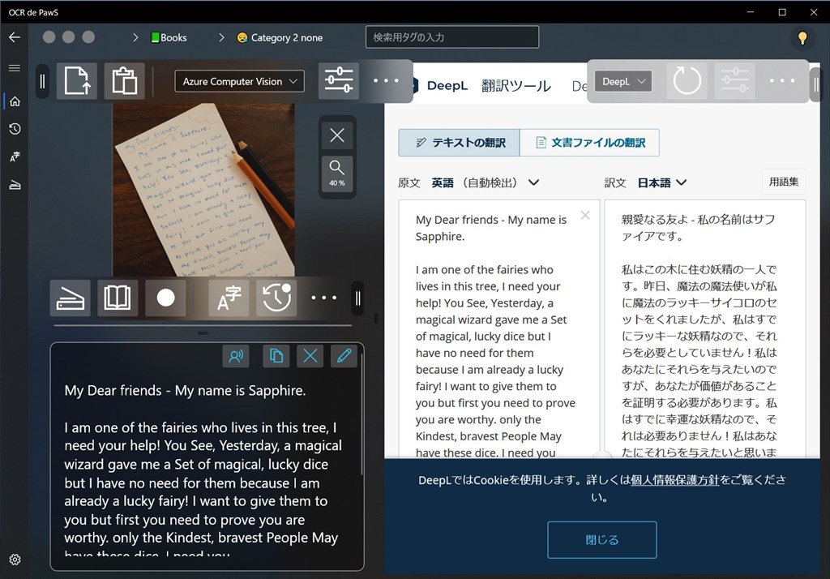Click the 閉じる cookie button

(601, 539)
